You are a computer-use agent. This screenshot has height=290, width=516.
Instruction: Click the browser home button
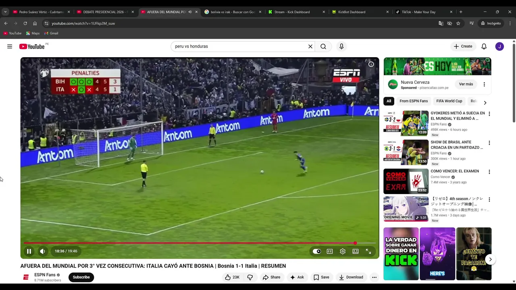[35, 23]
